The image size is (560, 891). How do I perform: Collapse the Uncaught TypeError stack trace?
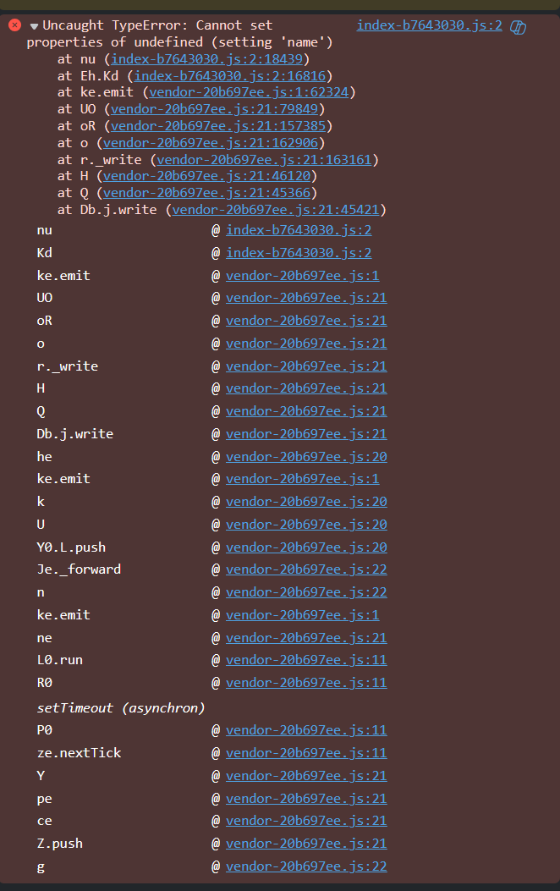(34, 26)
